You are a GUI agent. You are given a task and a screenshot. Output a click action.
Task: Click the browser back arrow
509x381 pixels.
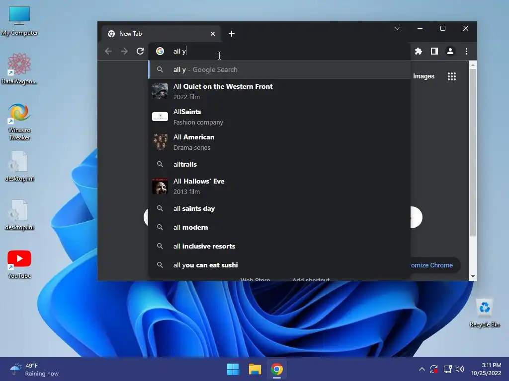(108, 51)
